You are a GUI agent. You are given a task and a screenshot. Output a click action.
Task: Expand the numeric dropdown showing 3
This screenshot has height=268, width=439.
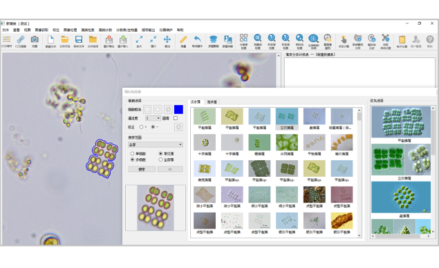pyautogui.click(x=153, y=118)
